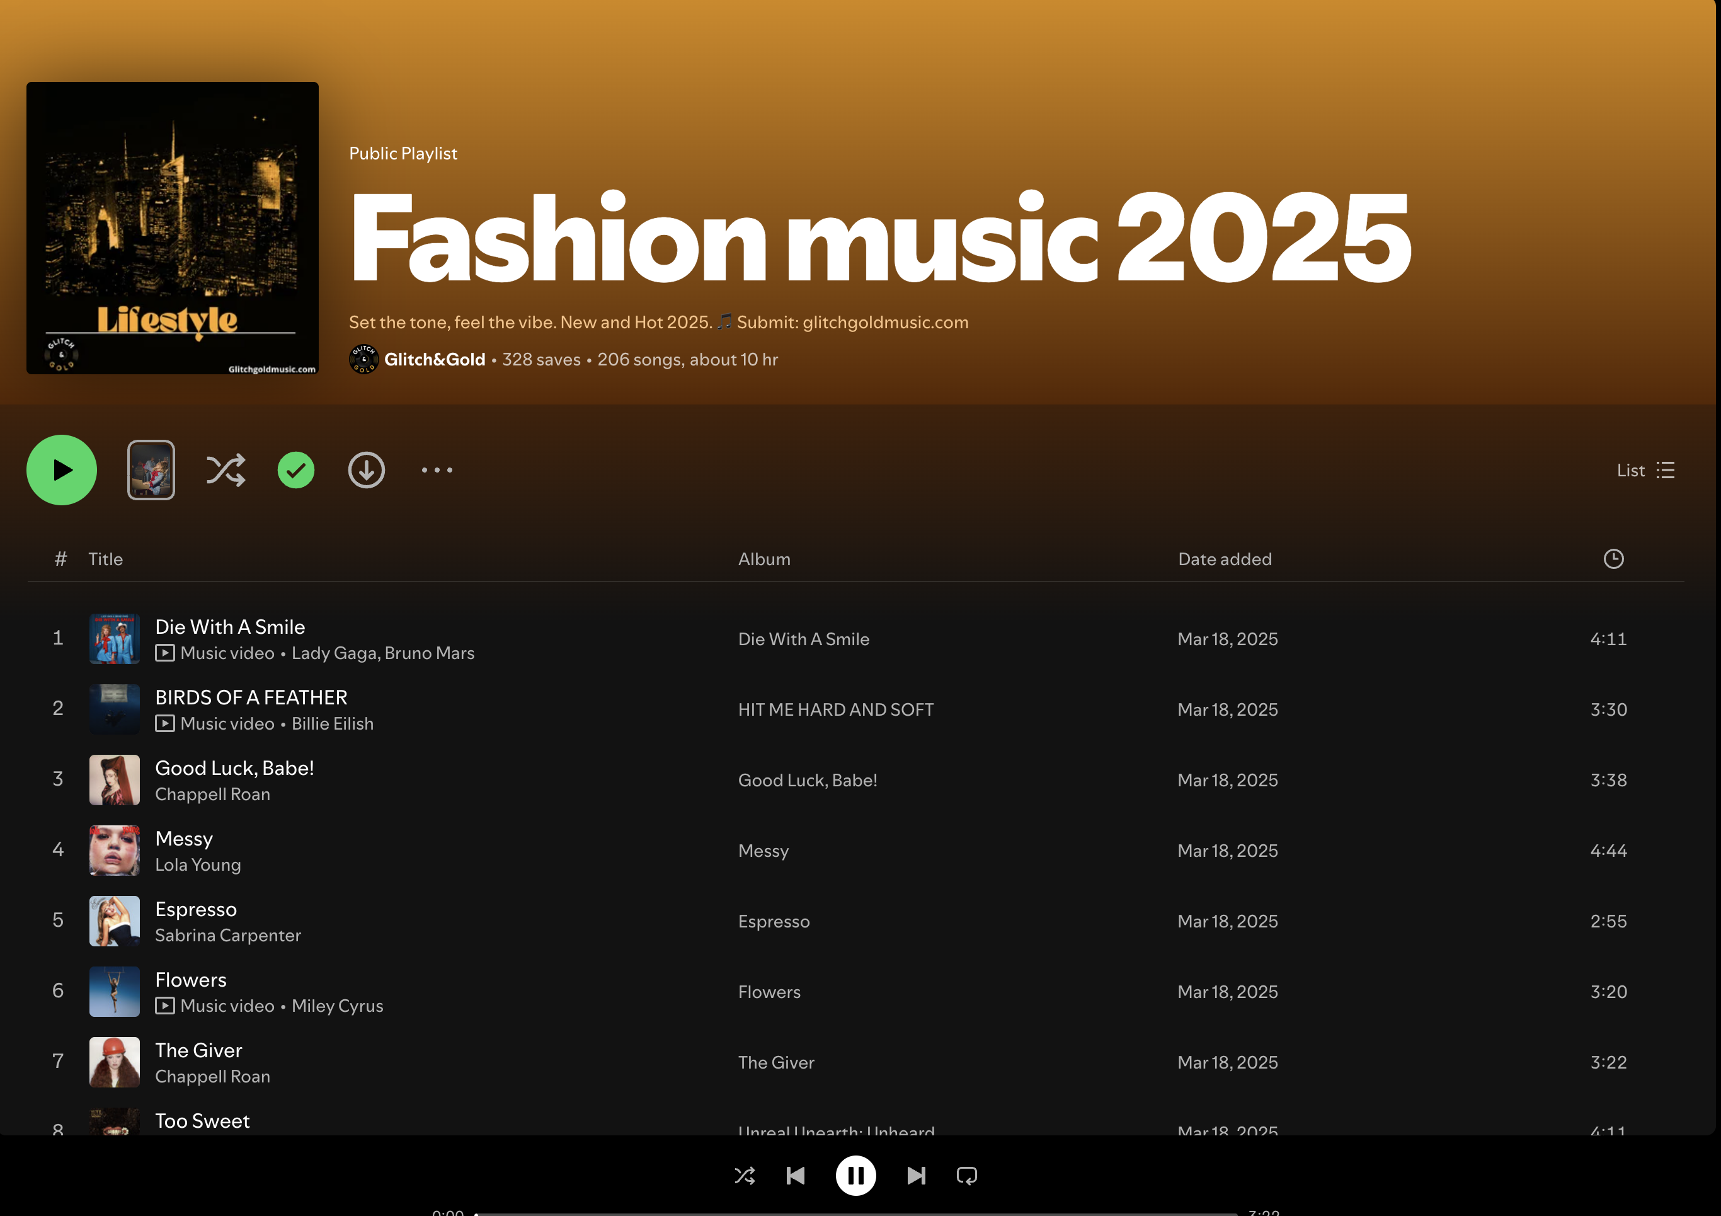Click the Fashion music 2025 playlist cover
Image resolution: width=1721 pixels, height=1216 pixels.
coord(173,228)
